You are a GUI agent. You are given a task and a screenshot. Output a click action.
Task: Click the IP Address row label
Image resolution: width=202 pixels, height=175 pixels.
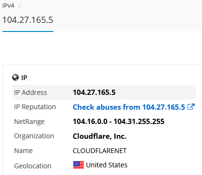point(30,93)
